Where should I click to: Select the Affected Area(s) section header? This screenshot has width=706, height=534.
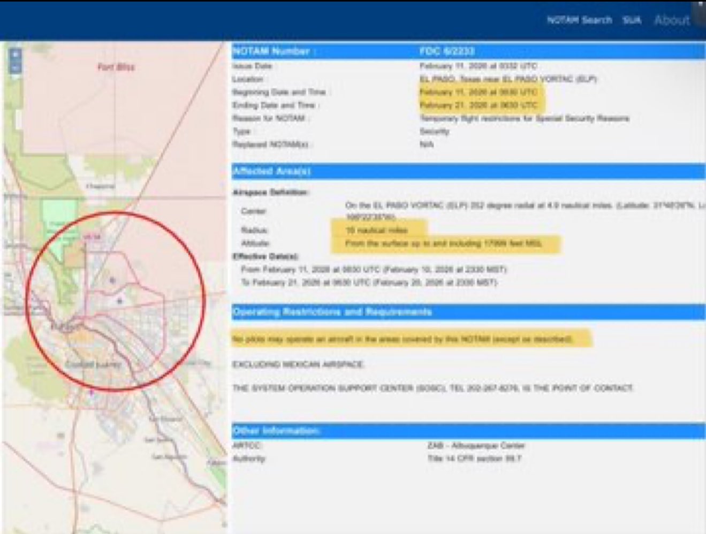(x=271, y=171)
